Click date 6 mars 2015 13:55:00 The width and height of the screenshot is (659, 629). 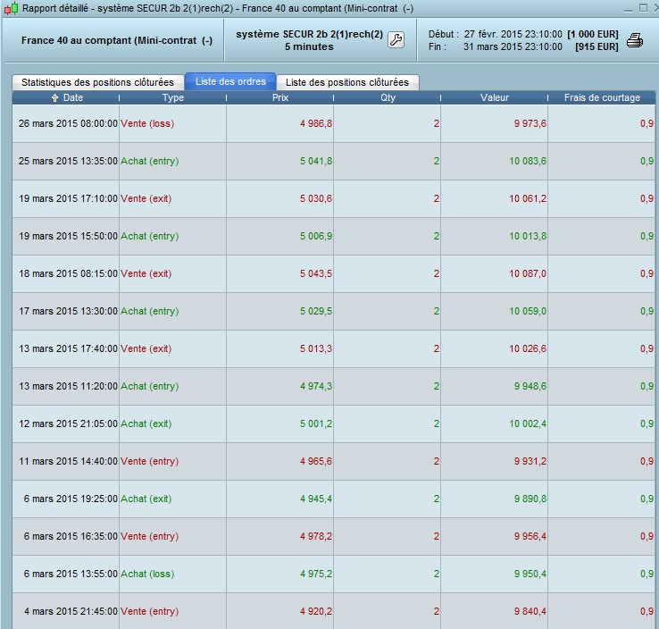[x=71, y=574]
